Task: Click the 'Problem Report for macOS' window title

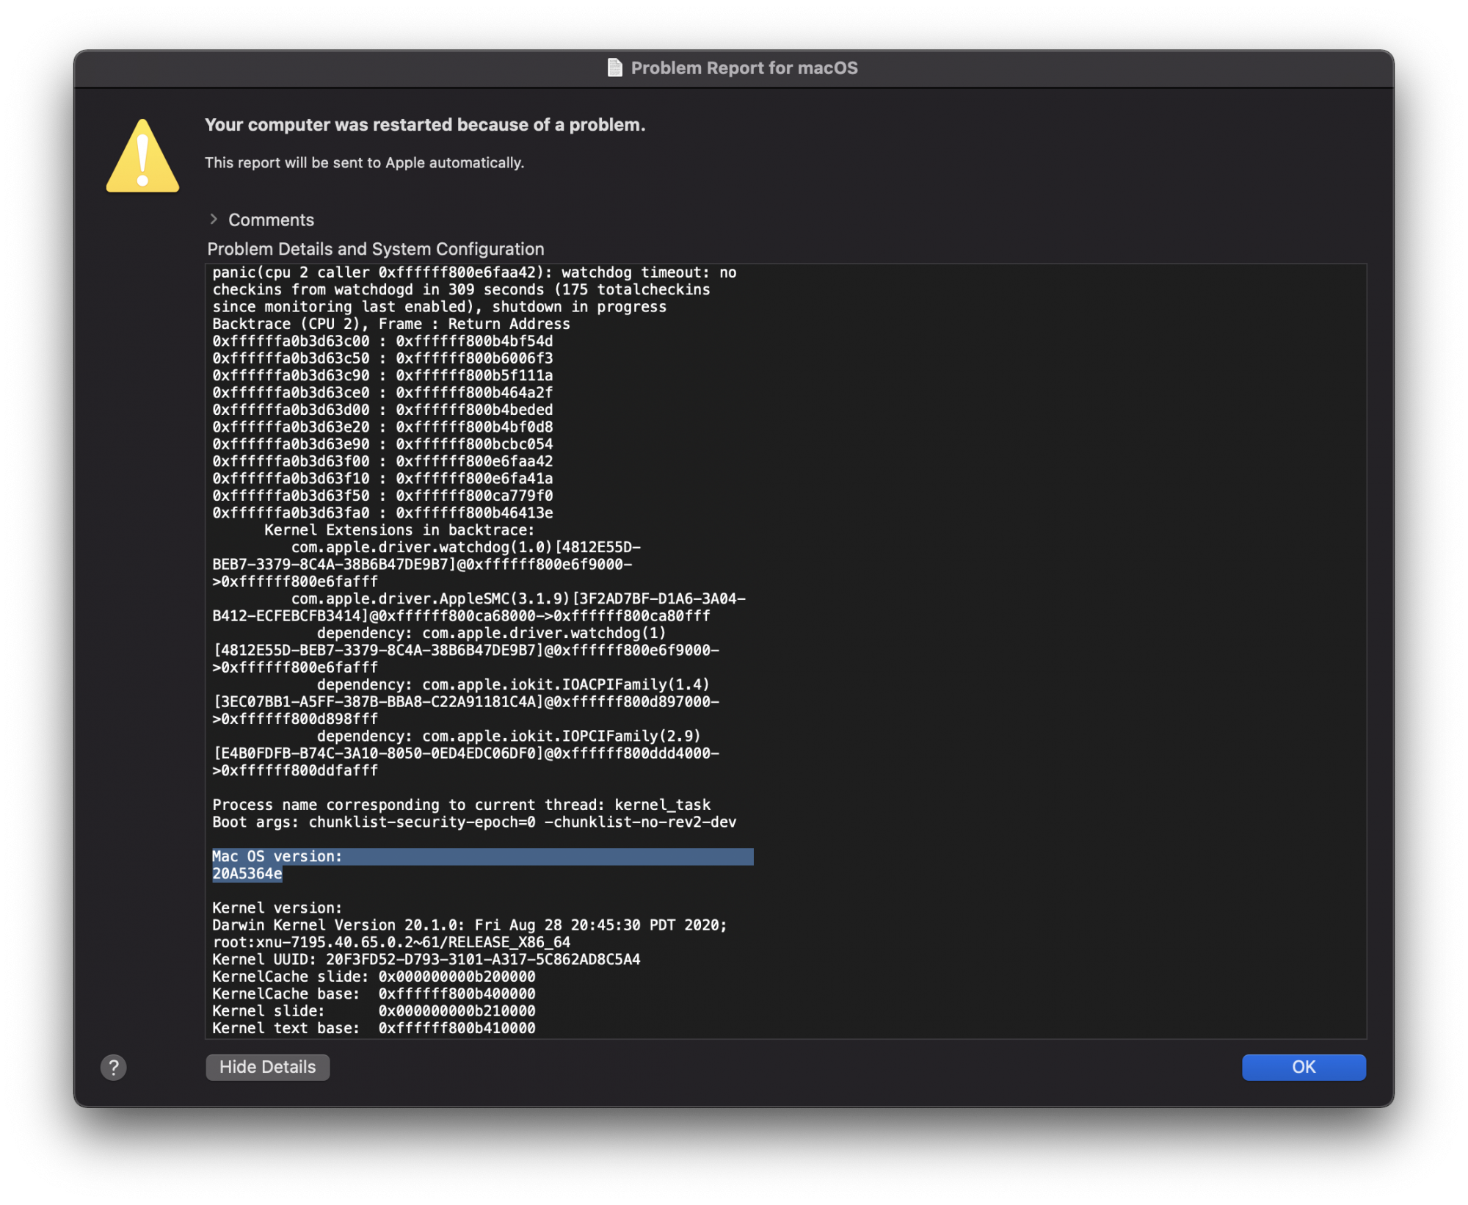Action: tap(744, 68)
